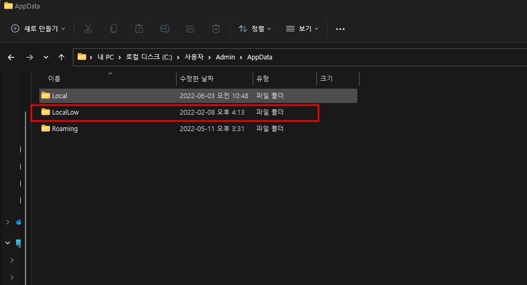Click the folder icon in address bar

tap(82, 57)
